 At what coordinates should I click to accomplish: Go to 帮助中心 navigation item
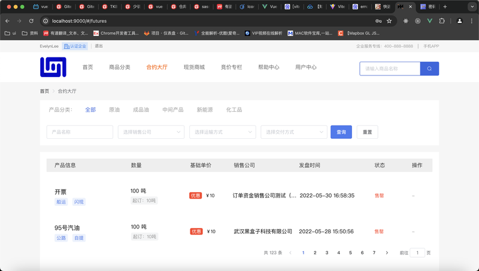(269, 68)
